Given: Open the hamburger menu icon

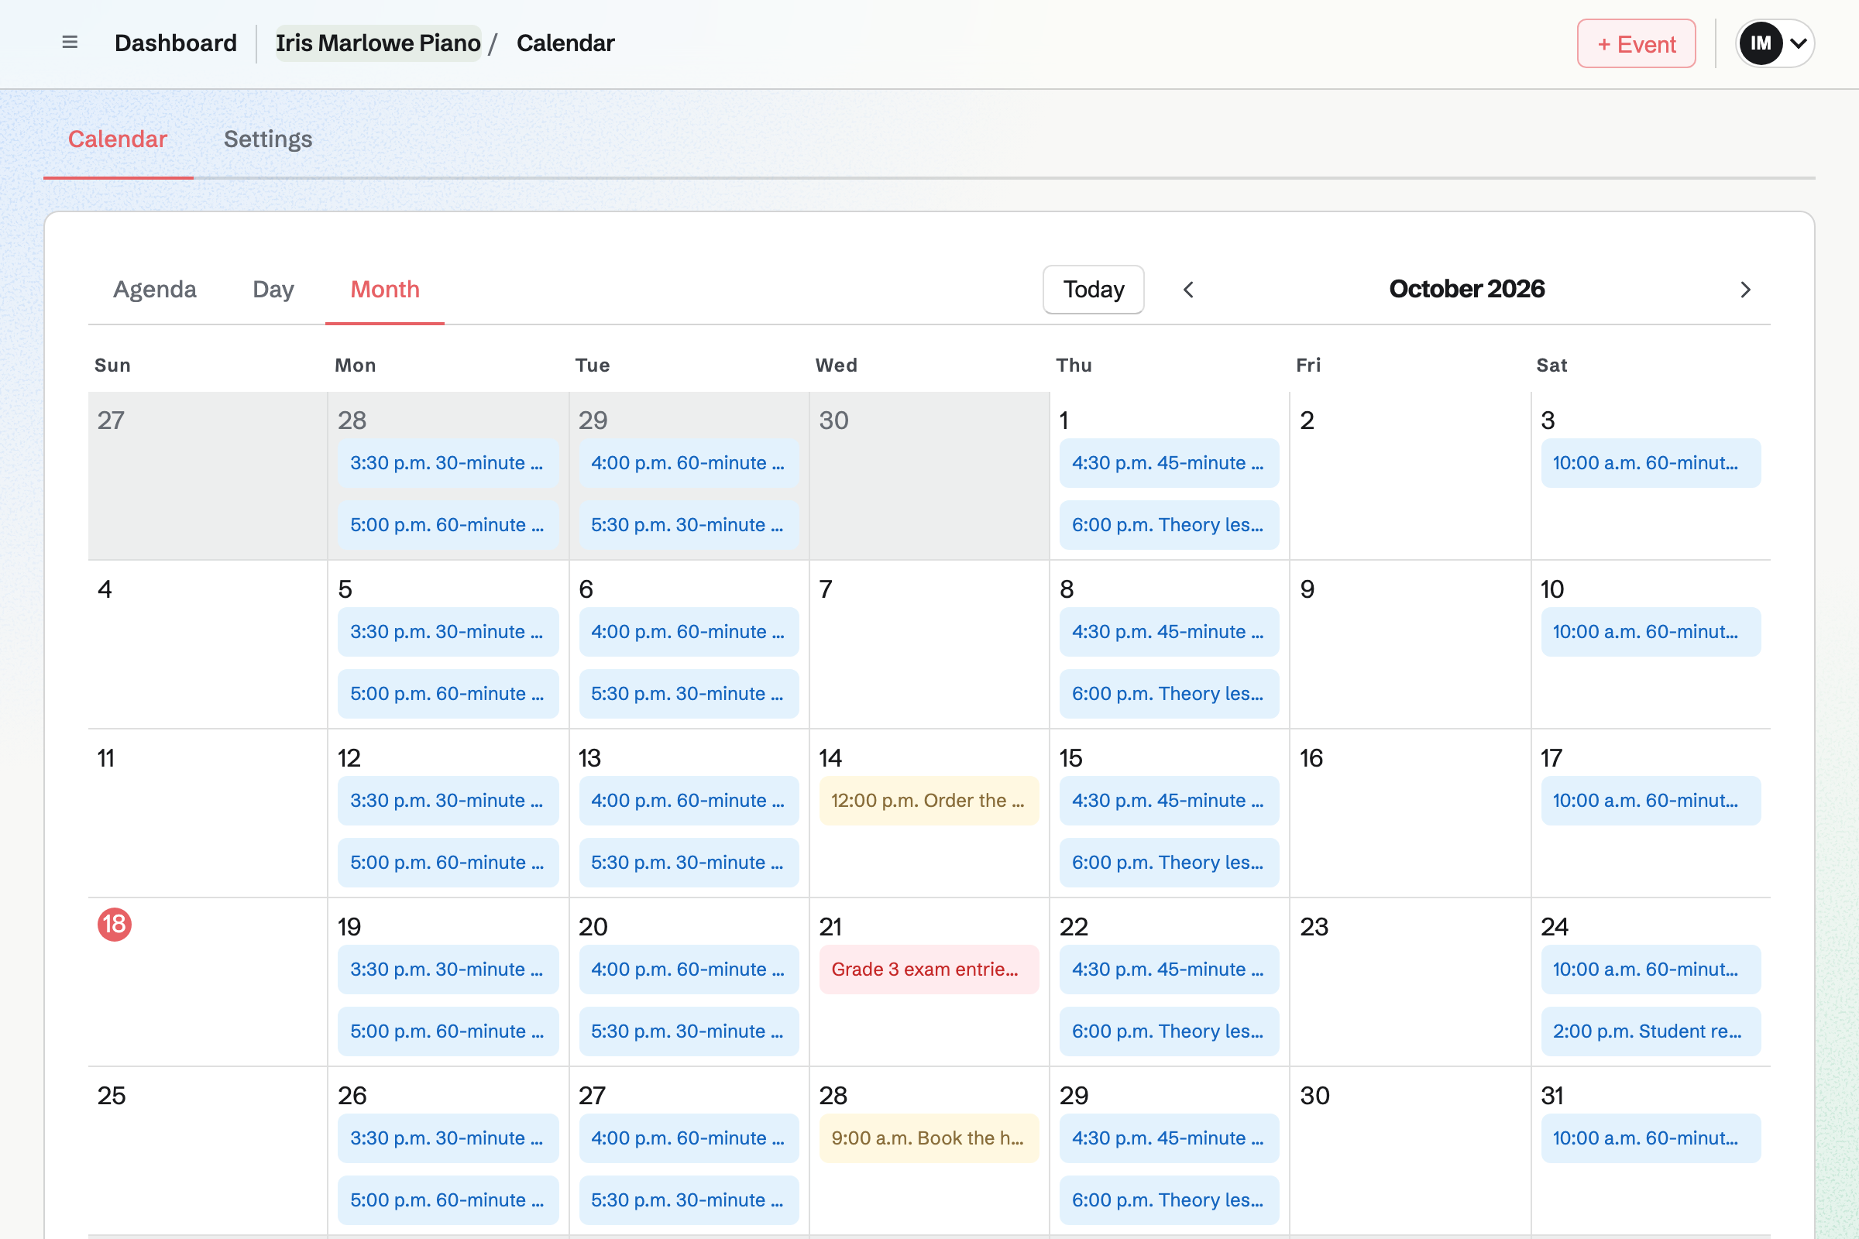Looking at the screenshot, I should (x=70, y=43).
